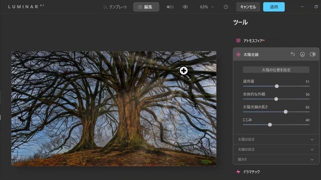
Task: Adjust the 全体的な外観 slider handle
Action: click(x=276, y=99)
